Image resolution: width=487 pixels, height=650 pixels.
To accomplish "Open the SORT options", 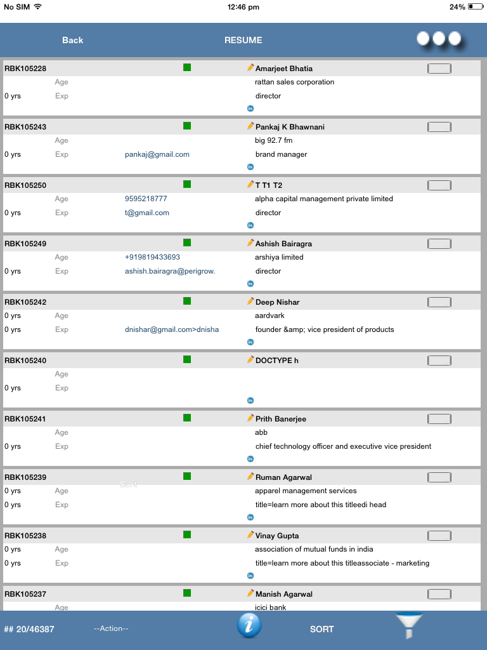I will tap(321, 629).
